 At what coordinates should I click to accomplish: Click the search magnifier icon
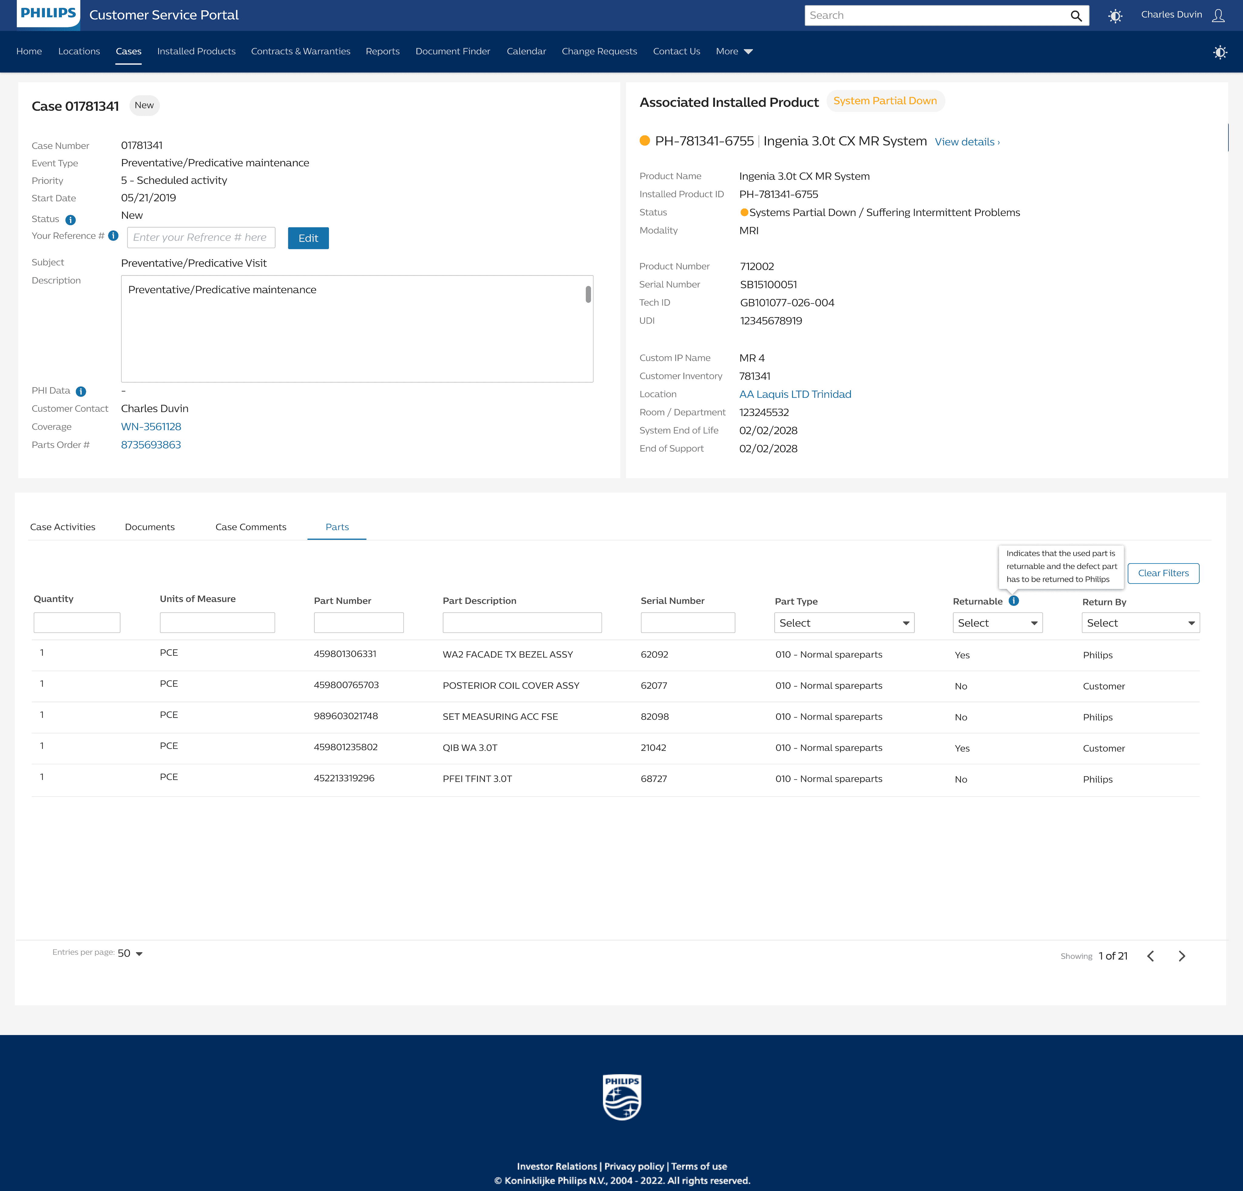(x=1075, y=16)
